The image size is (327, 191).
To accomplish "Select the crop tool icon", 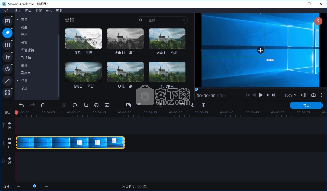I will coord(86,105).
